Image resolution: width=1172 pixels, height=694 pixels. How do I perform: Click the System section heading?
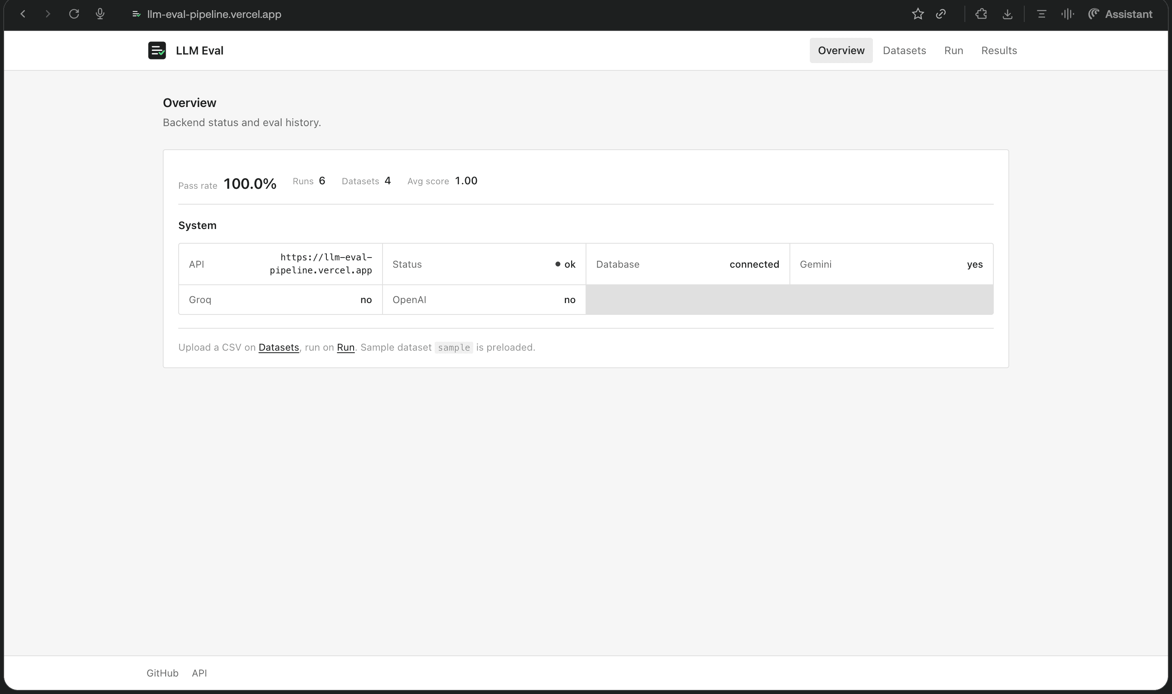pyautogui.click(x=197, y=225)
